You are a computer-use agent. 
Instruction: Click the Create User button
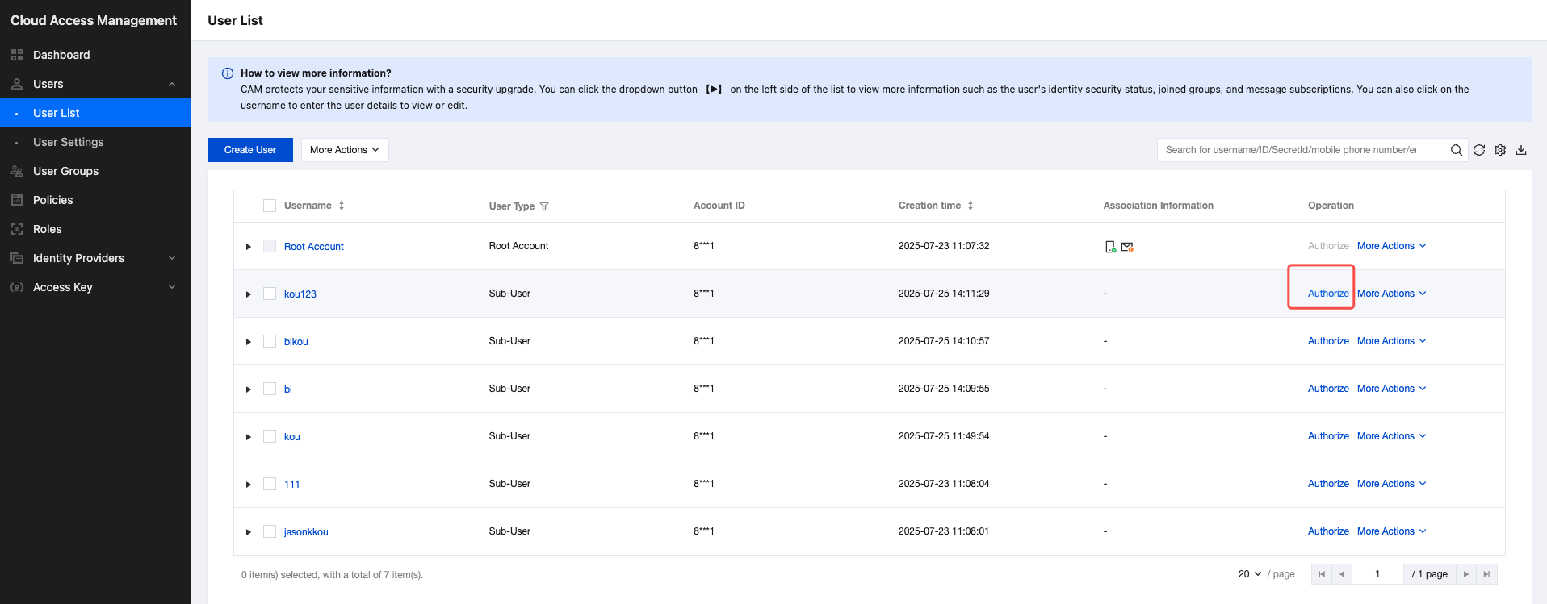(250, 150)
